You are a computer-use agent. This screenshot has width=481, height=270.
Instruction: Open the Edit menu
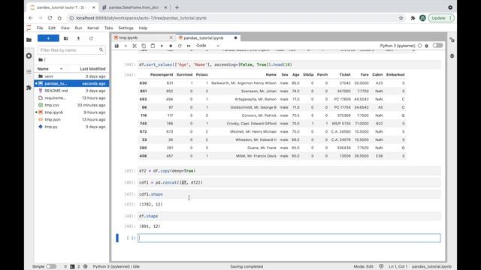tap(52, 28)
